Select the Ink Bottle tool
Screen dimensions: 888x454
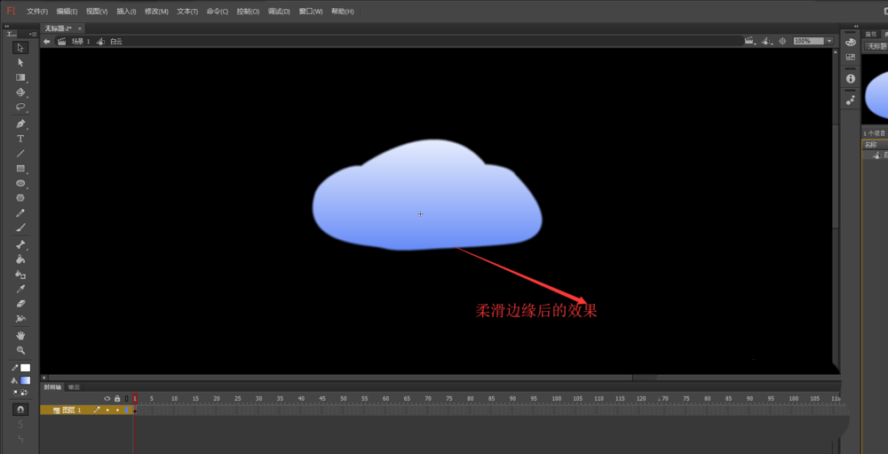click(x=20, y=275)
